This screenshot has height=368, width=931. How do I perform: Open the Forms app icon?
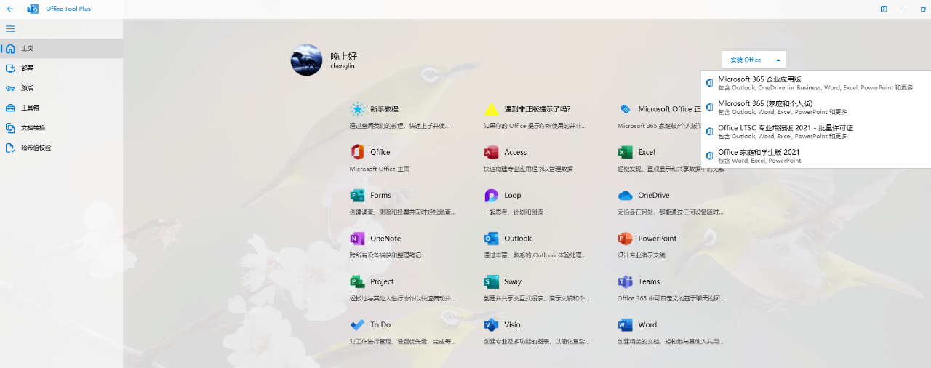click(357, 195)
